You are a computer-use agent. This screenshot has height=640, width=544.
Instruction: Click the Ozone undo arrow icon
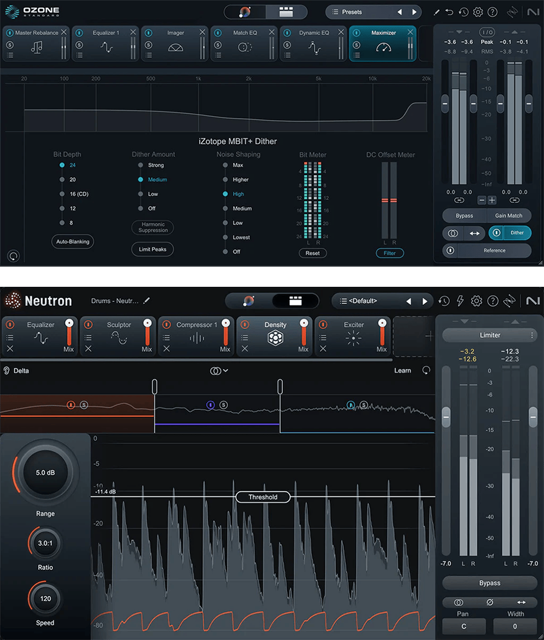[449, 12]
